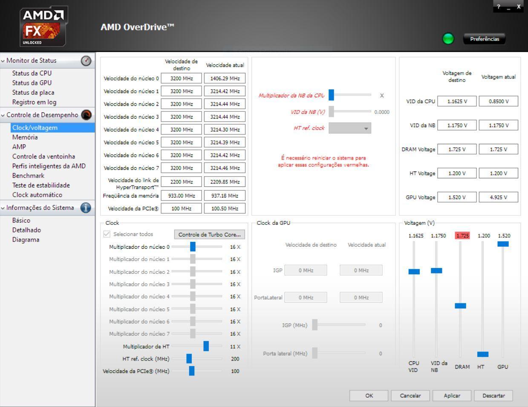Collapse the Monitor de Status section

[3, 61]
